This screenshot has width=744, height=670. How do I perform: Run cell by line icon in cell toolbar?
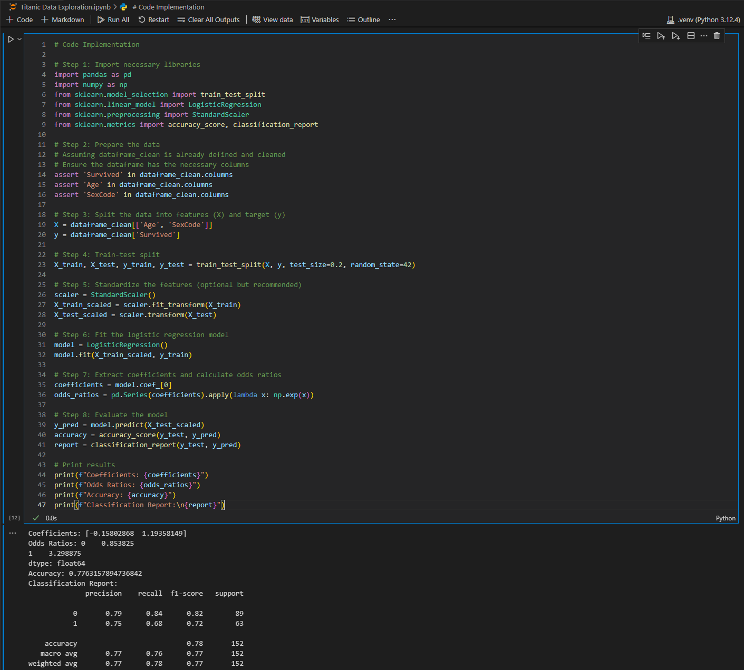[646, 36]
